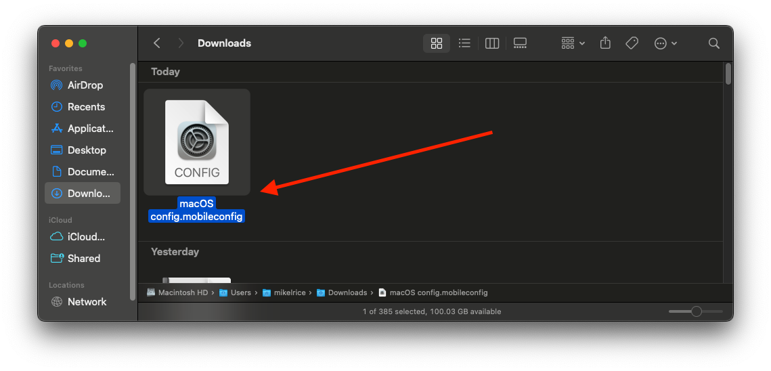This screenshot has height=371, width=771.
Task: Click the green full screen button
Action: pyautogui.click(x=83, y=43)
